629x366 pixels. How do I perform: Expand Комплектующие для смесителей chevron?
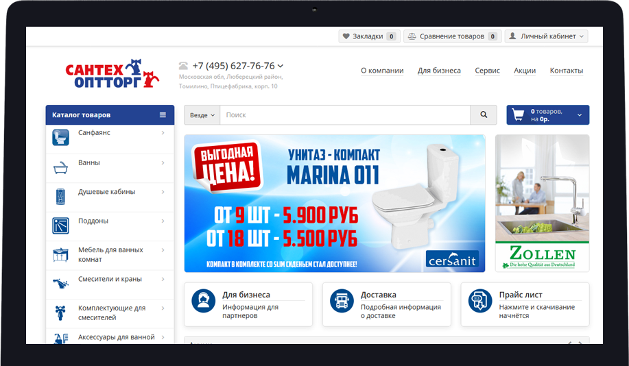tap(163, 308)
